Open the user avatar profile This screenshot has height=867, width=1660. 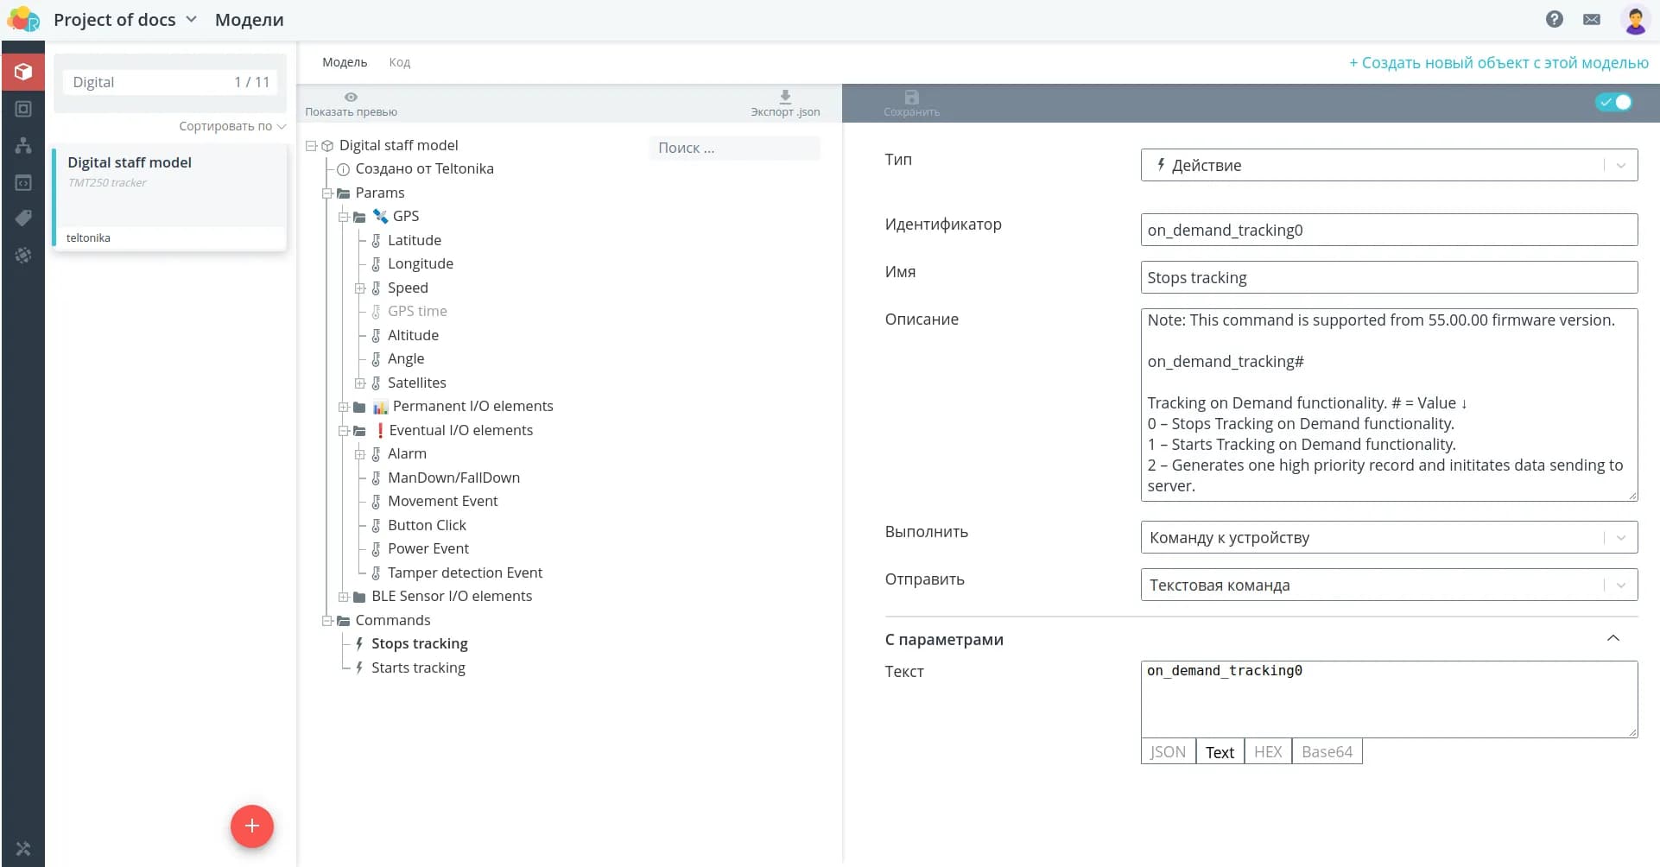coord(1634,19)
